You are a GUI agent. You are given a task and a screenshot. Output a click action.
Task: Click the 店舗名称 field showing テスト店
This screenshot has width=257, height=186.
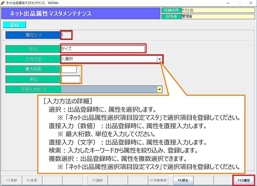coord(218,10)
